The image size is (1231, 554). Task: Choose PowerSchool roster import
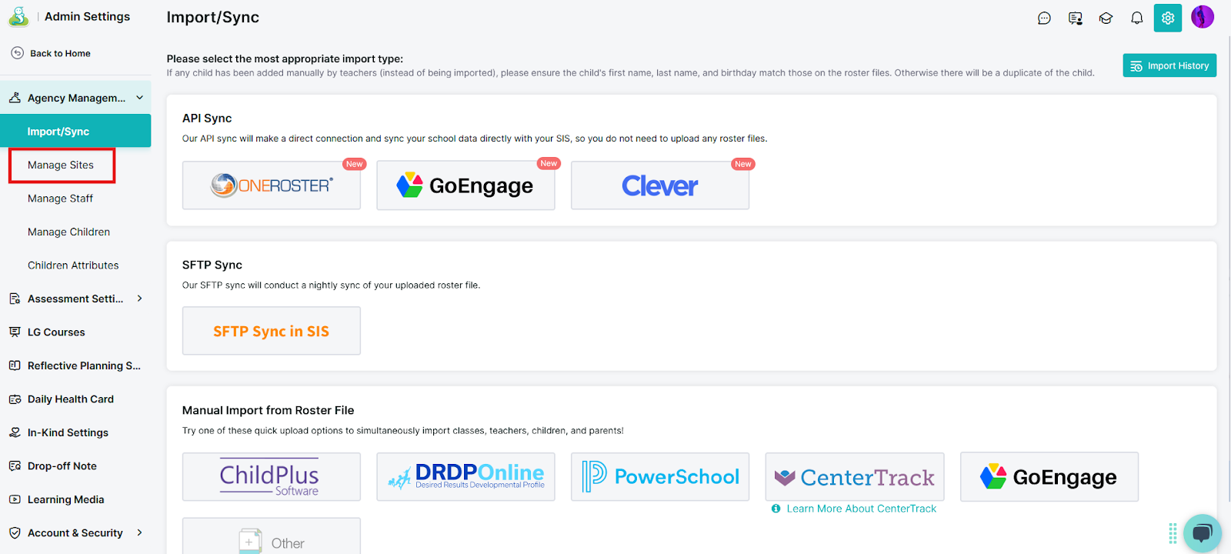(x=660, y=477)
